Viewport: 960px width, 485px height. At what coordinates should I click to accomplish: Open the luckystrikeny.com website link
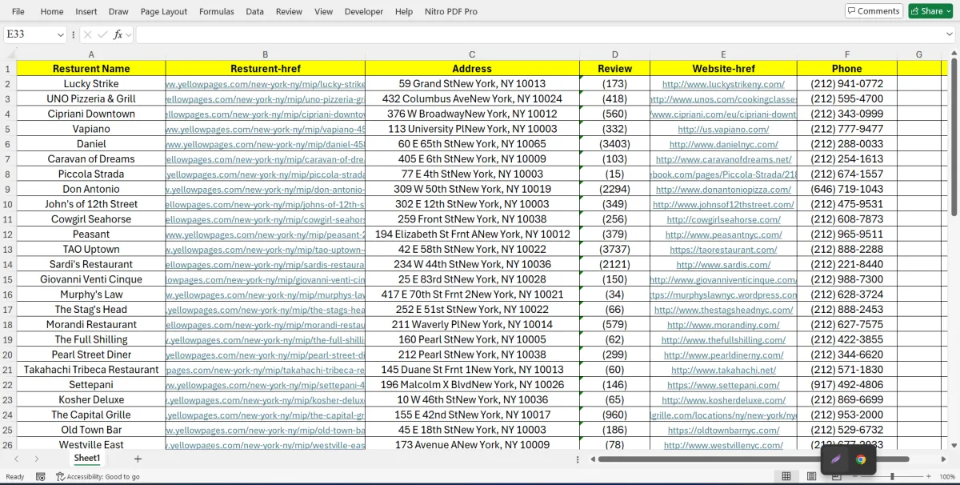coord(723,84)
